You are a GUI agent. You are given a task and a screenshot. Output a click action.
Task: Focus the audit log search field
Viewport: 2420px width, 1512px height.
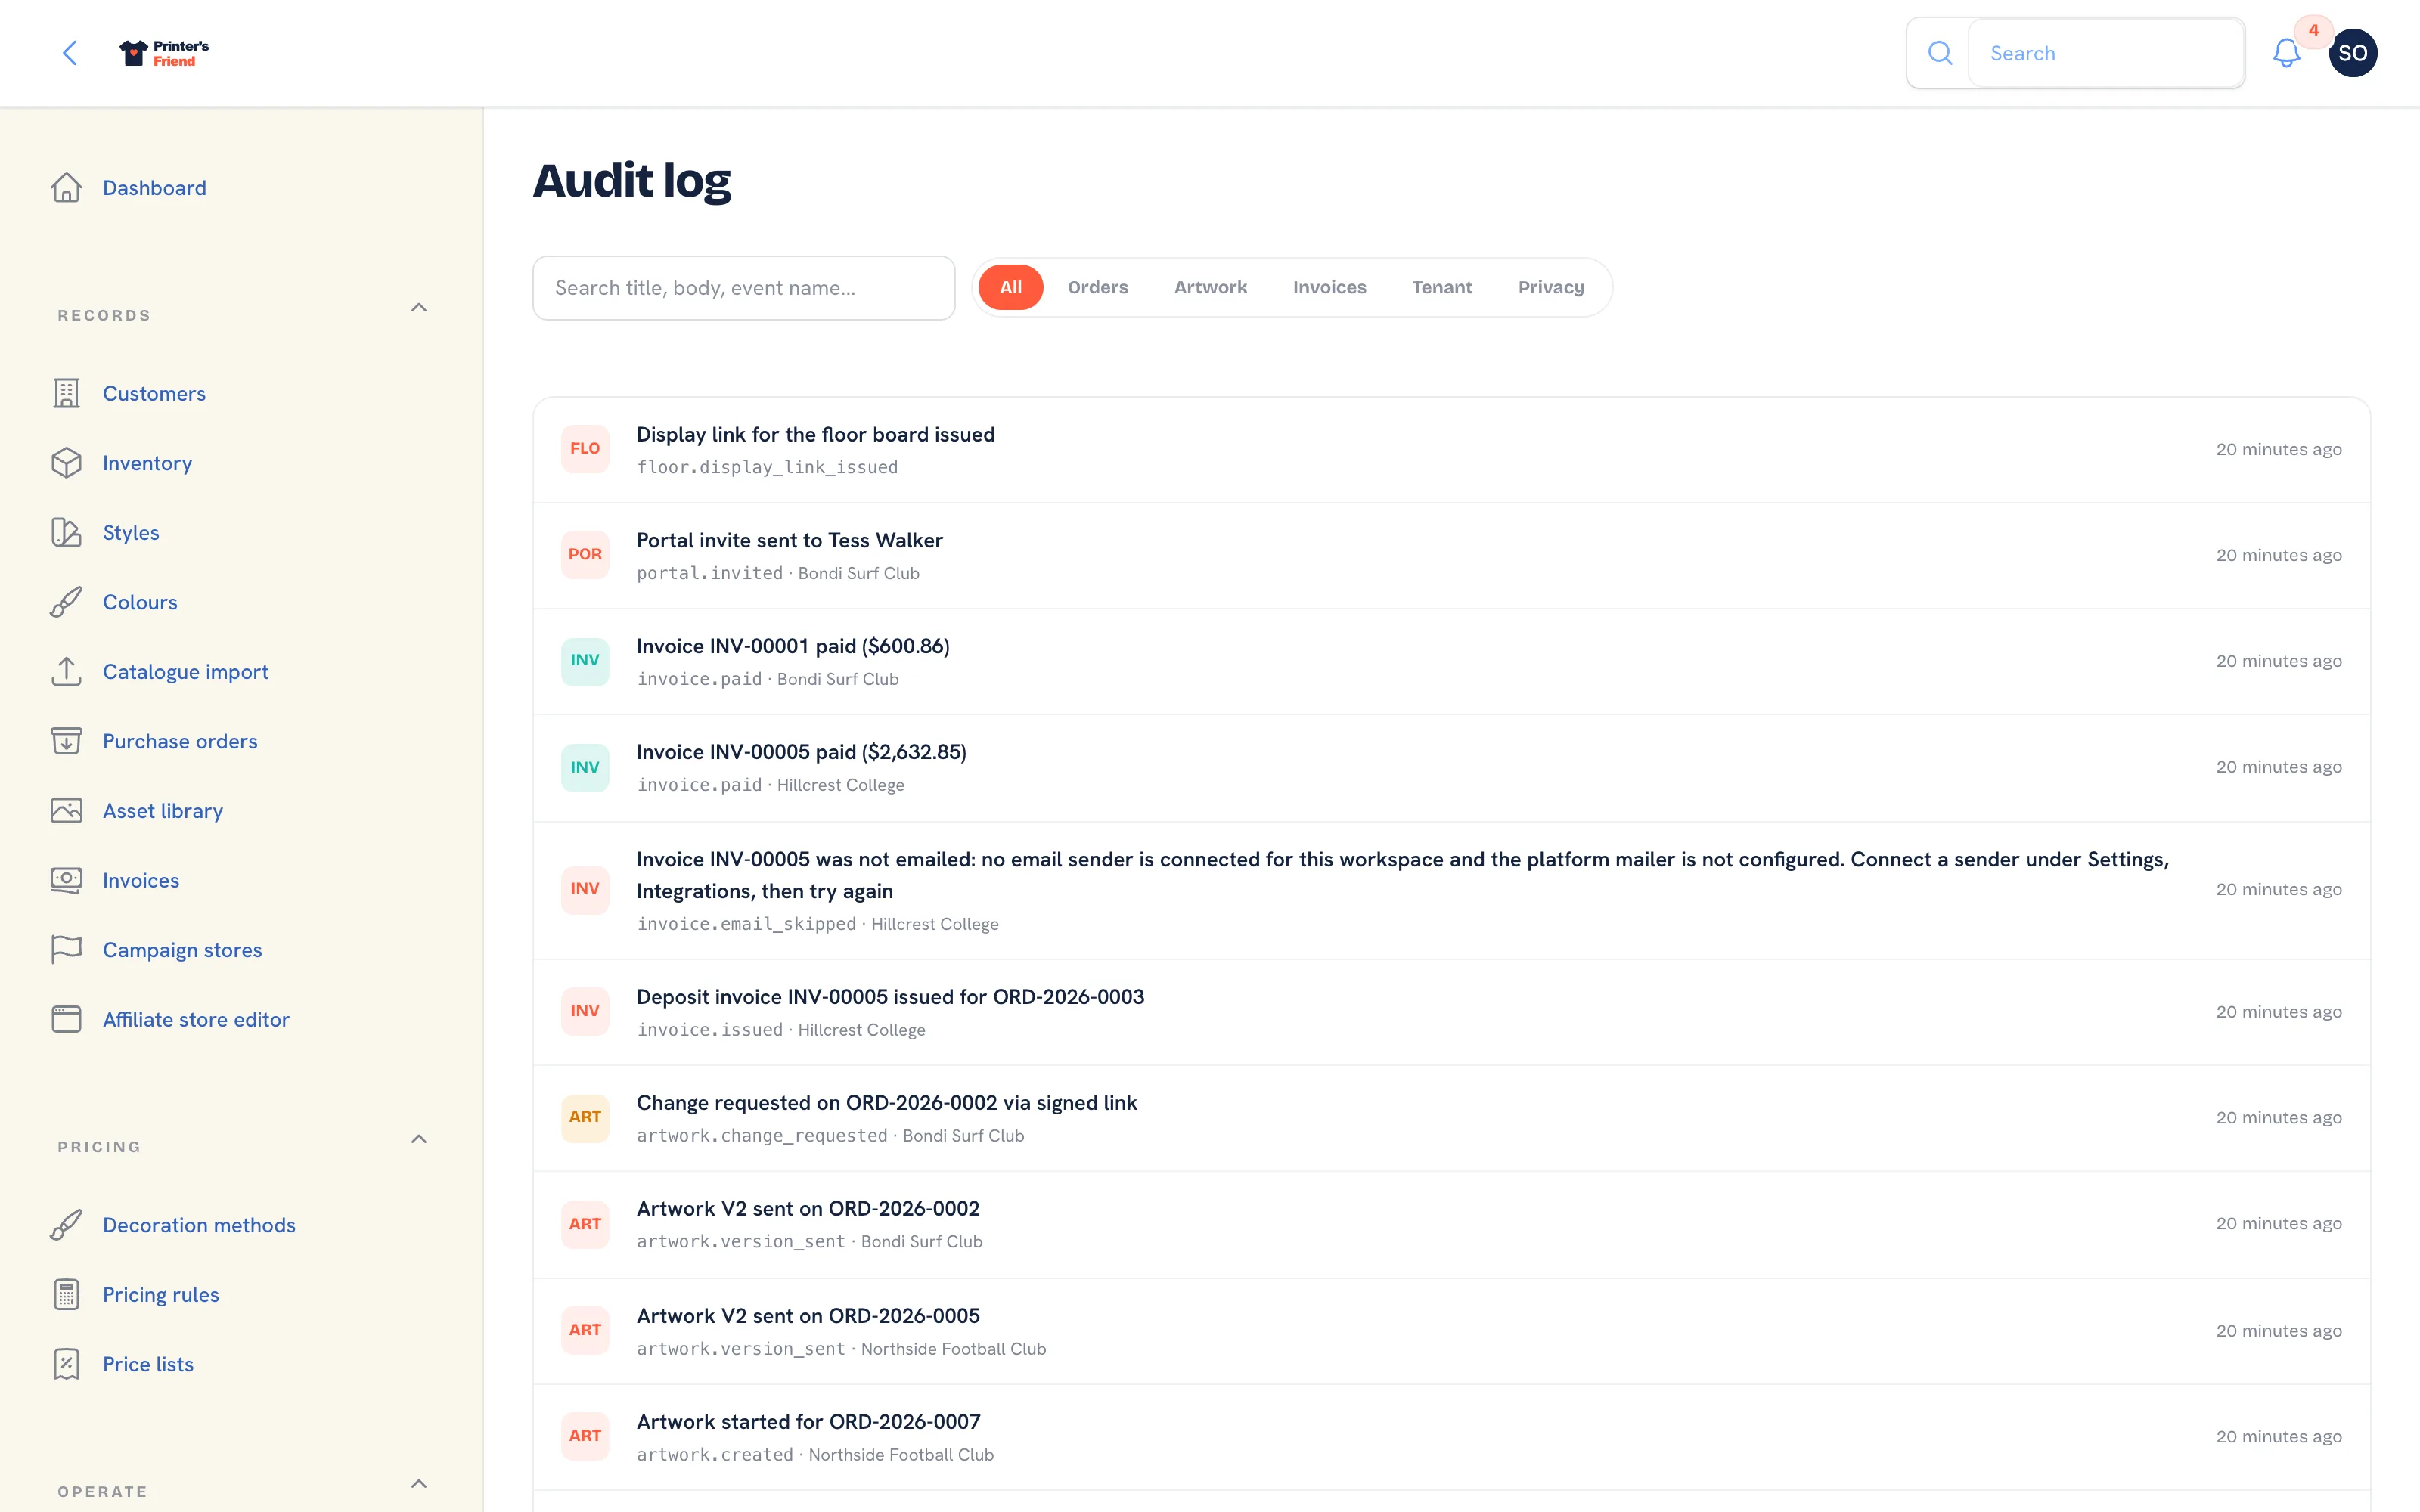(x=744, y=288)
